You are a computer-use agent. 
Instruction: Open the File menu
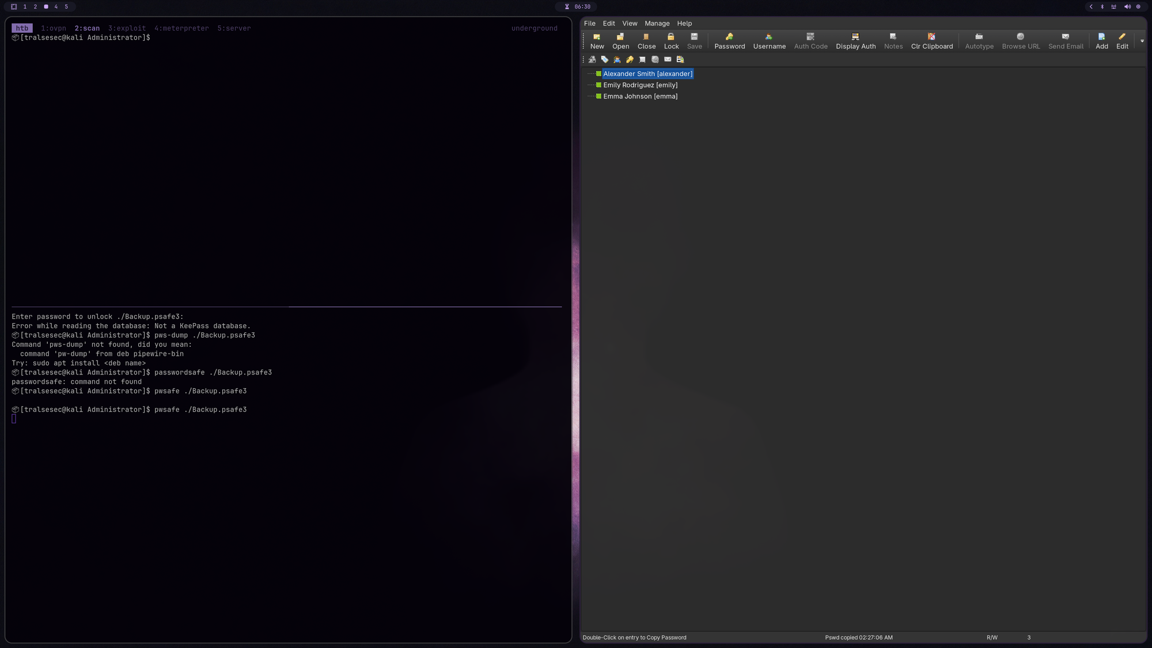tap(589, 24)
